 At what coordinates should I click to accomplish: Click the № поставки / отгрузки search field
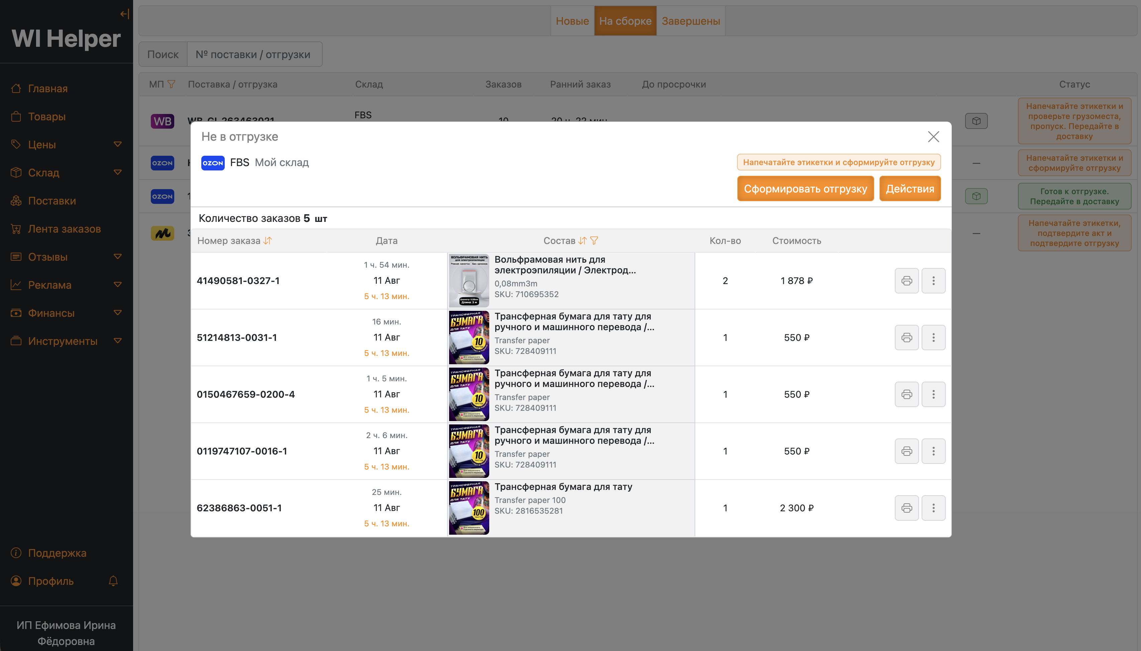254,54
